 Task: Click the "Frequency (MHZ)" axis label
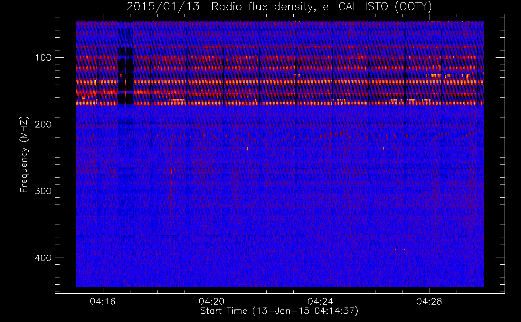tap(24, 155)
